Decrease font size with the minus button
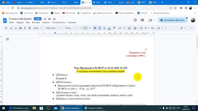The height and width of the screenshot is (111, 198). pyautogui.click(x=80, y=28)
